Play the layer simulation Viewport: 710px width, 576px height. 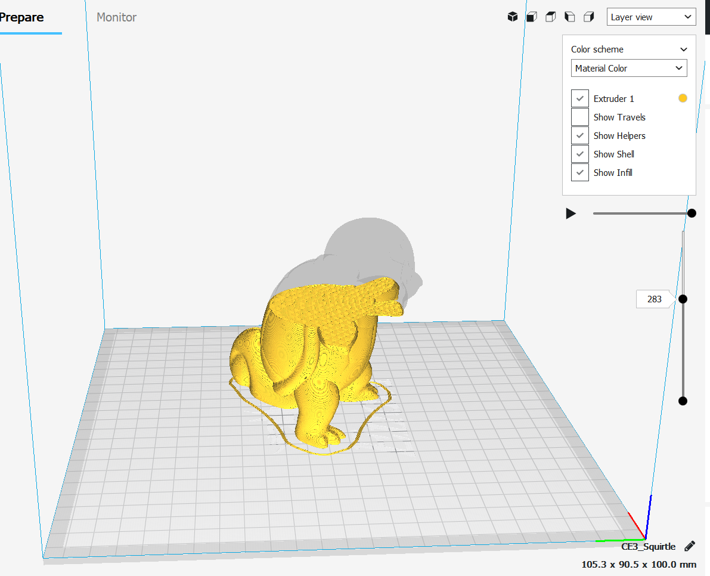click(571, 213)
